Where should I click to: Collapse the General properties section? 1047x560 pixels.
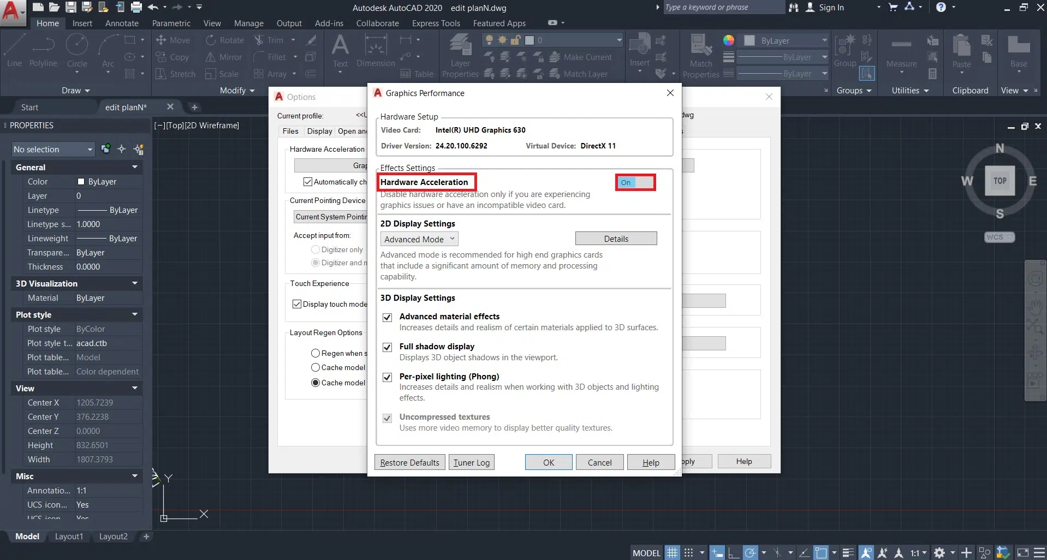[x=135, y=167]
